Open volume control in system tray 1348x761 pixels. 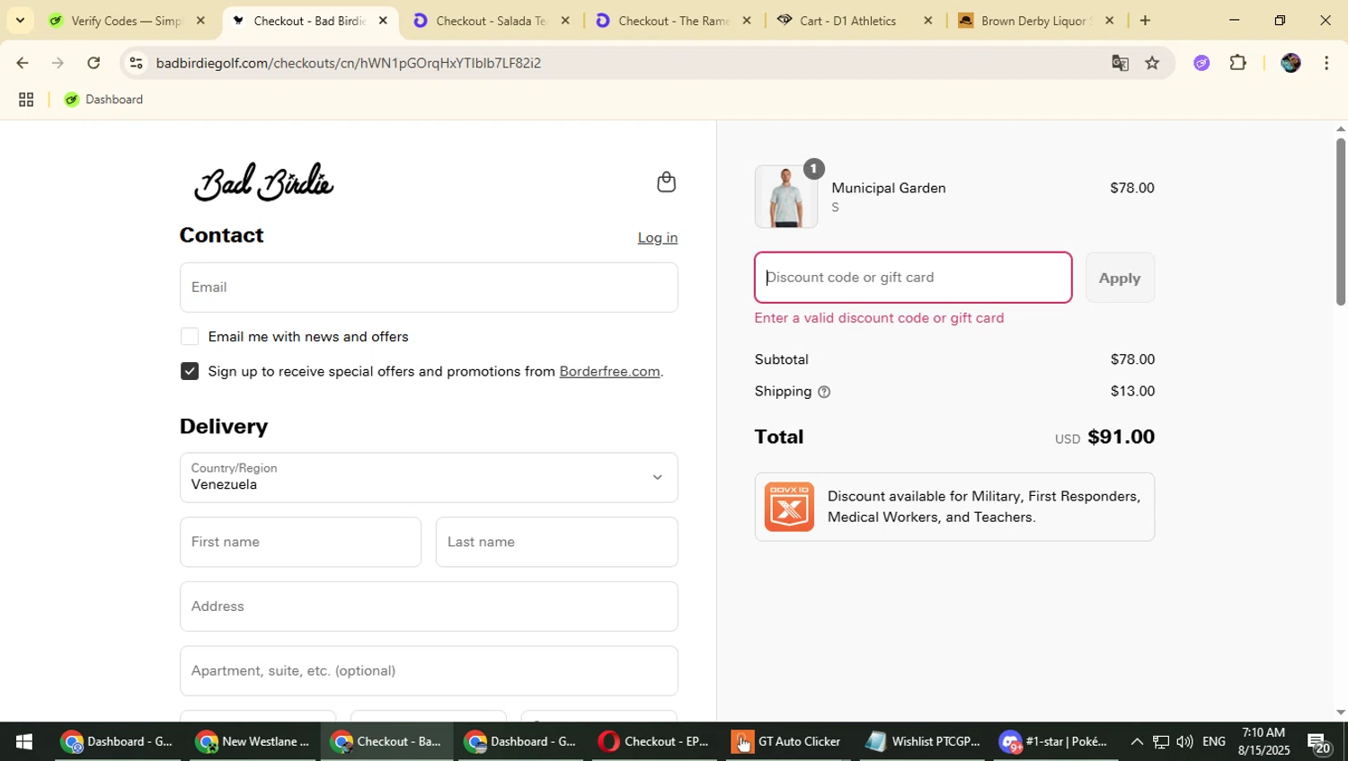[x=1184, y=742]
